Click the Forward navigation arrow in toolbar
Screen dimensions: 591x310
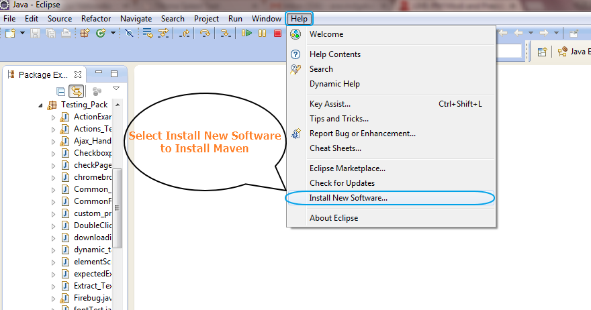click(543, 33)
